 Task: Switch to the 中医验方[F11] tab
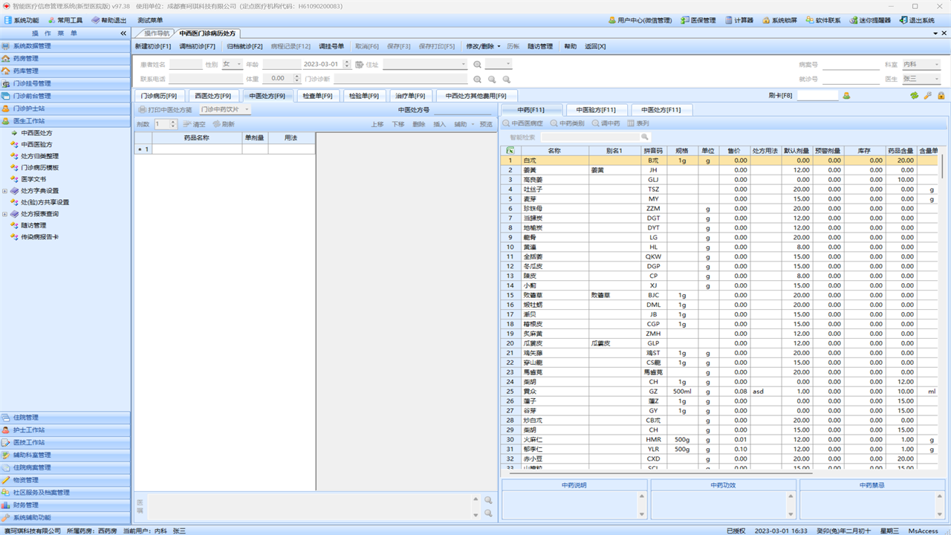(596, 110)
